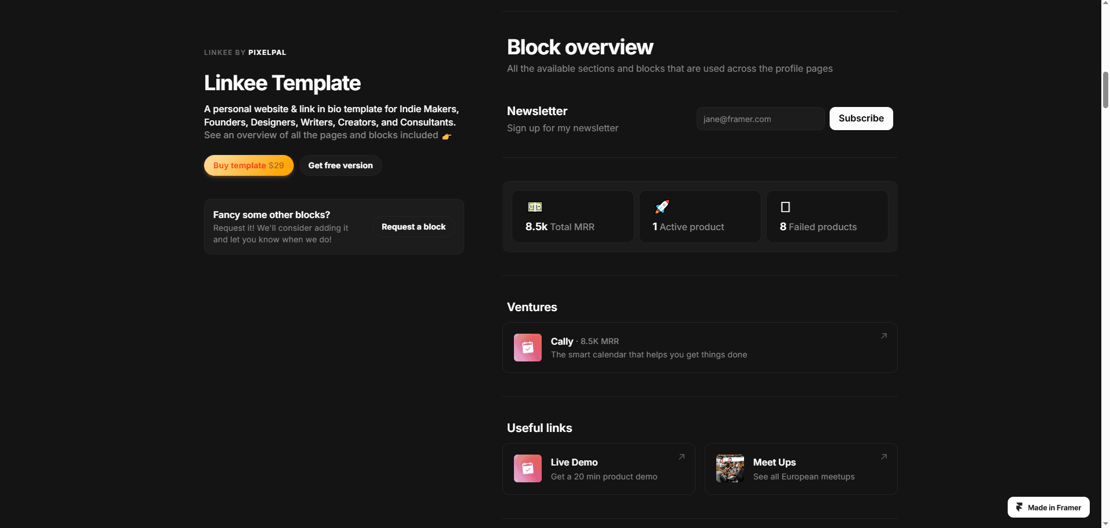Open the Live Demo link title

coord(574,462)
